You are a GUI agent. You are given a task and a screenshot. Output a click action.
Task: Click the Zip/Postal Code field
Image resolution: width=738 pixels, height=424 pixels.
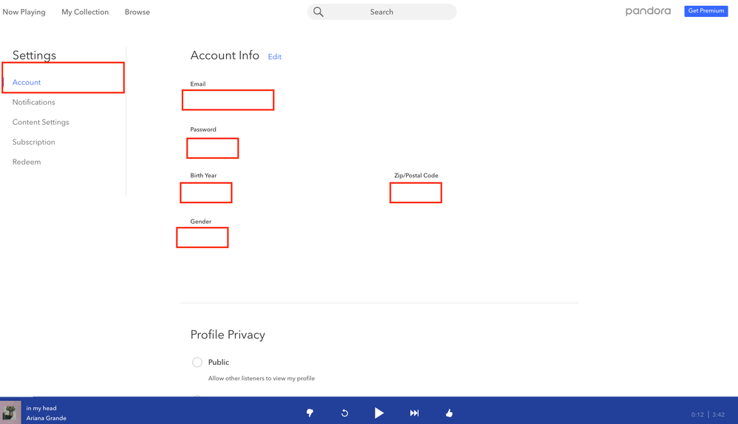coord(416,193)
